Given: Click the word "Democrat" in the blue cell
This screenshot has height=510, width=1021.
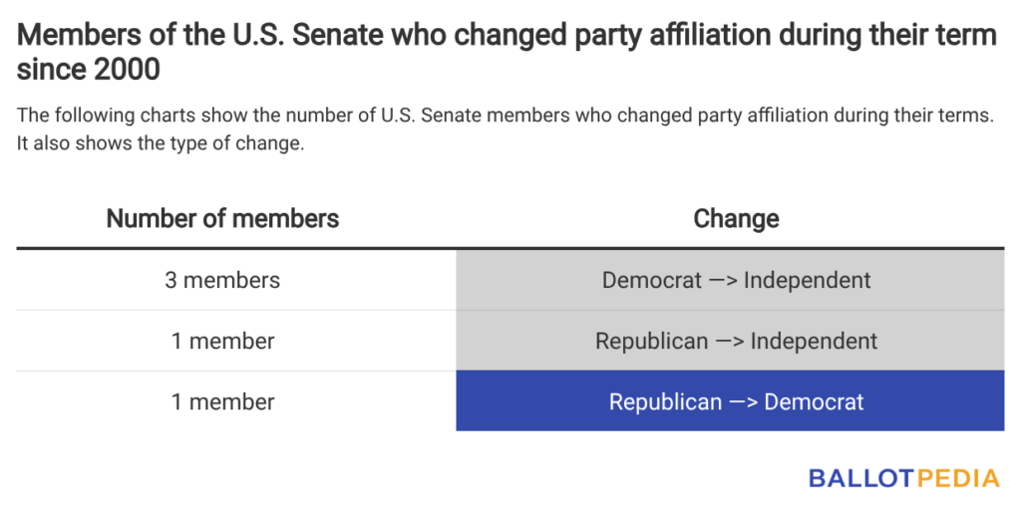Looking at the screenshot, I should 815,401.
